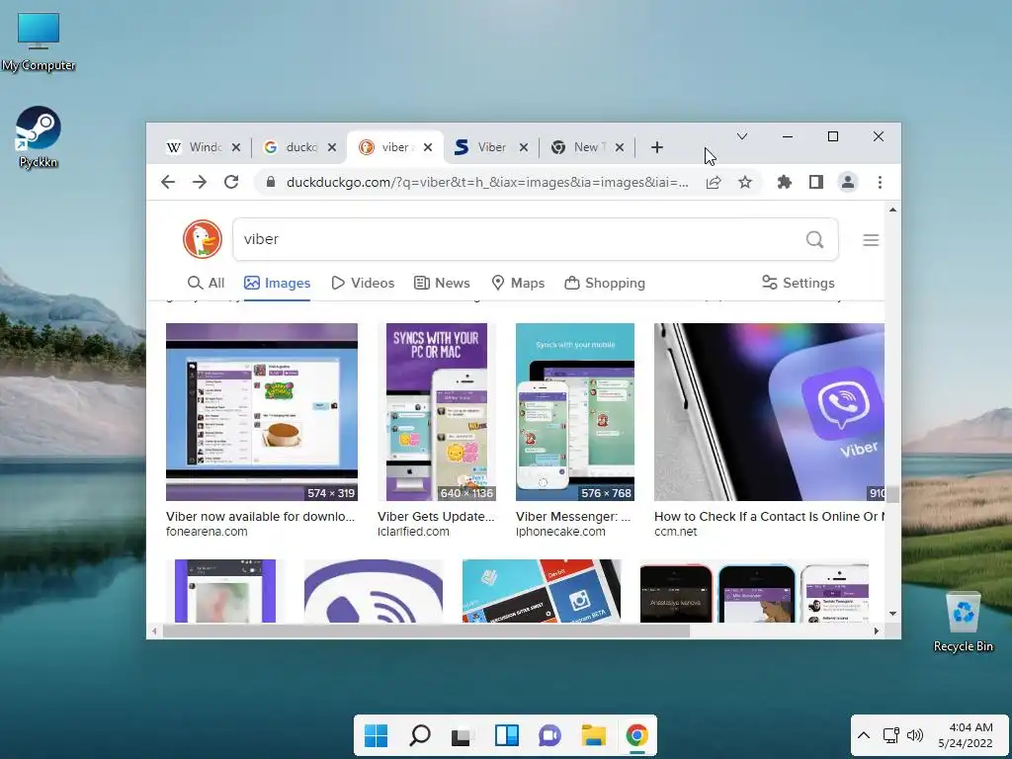Viewport: 1012px width, 759px height.
Task: Bookmark this page with the star
Action: pyautogui.click(x=745, y=182)
